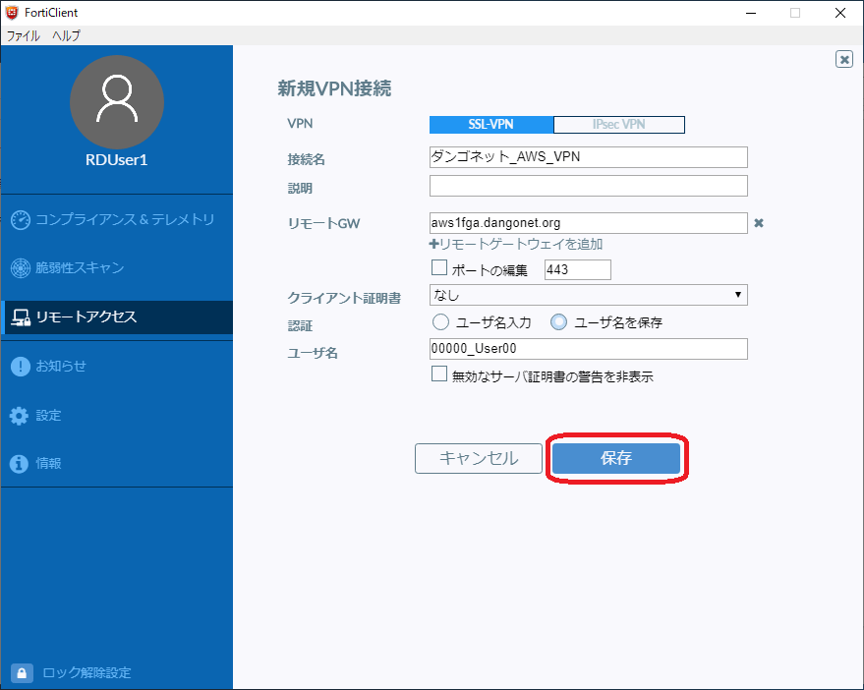This screenshot has width=864, height=690.
Task: Click the Compliance & Telemetry gauge icon
Action: pyautogui.click(x=21, y=219)
